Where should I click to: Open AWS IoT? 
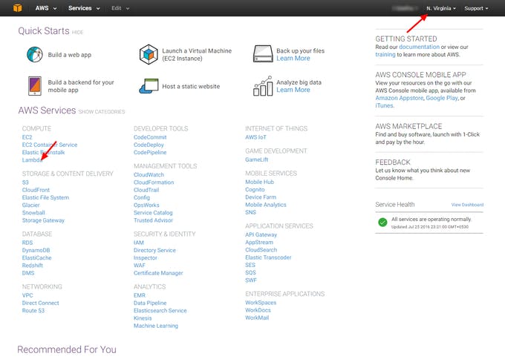[x=255, y=137]
